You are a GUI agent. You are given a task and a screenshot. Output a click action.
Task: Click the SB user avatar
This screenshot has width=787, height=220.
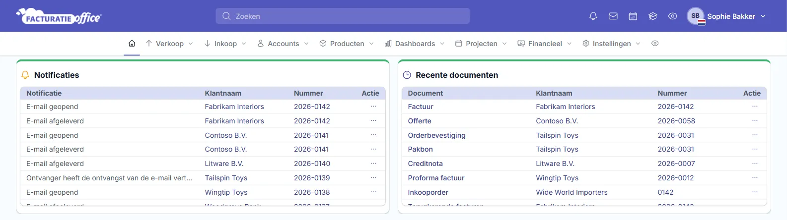pos(696,16)
